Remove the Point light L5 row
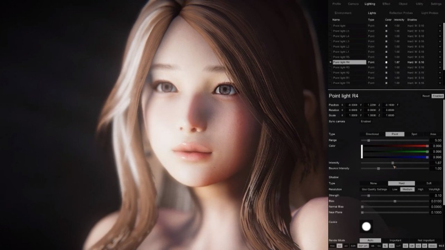 pos(440,31)
